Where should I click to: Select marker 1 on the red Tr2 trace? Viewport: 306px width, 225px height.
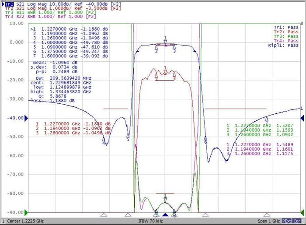(x=165, y=72)
